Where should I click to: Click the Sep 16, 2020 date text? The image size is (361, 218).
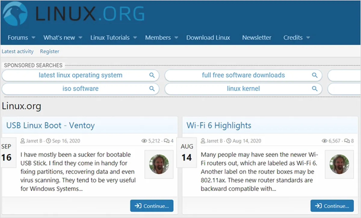pyautogui.click(x=66, y=141)
